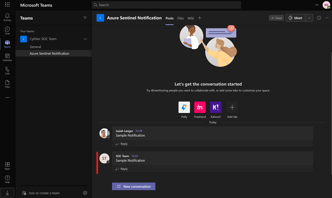Expand the Meet options dropdown arrow
This screenshot has width=332, height=198.
pos(309,18)
